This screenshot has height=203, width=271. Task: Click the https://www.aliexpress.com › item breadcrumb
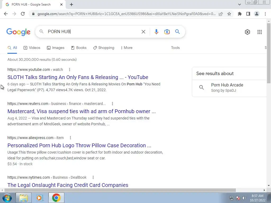(35, 138)
